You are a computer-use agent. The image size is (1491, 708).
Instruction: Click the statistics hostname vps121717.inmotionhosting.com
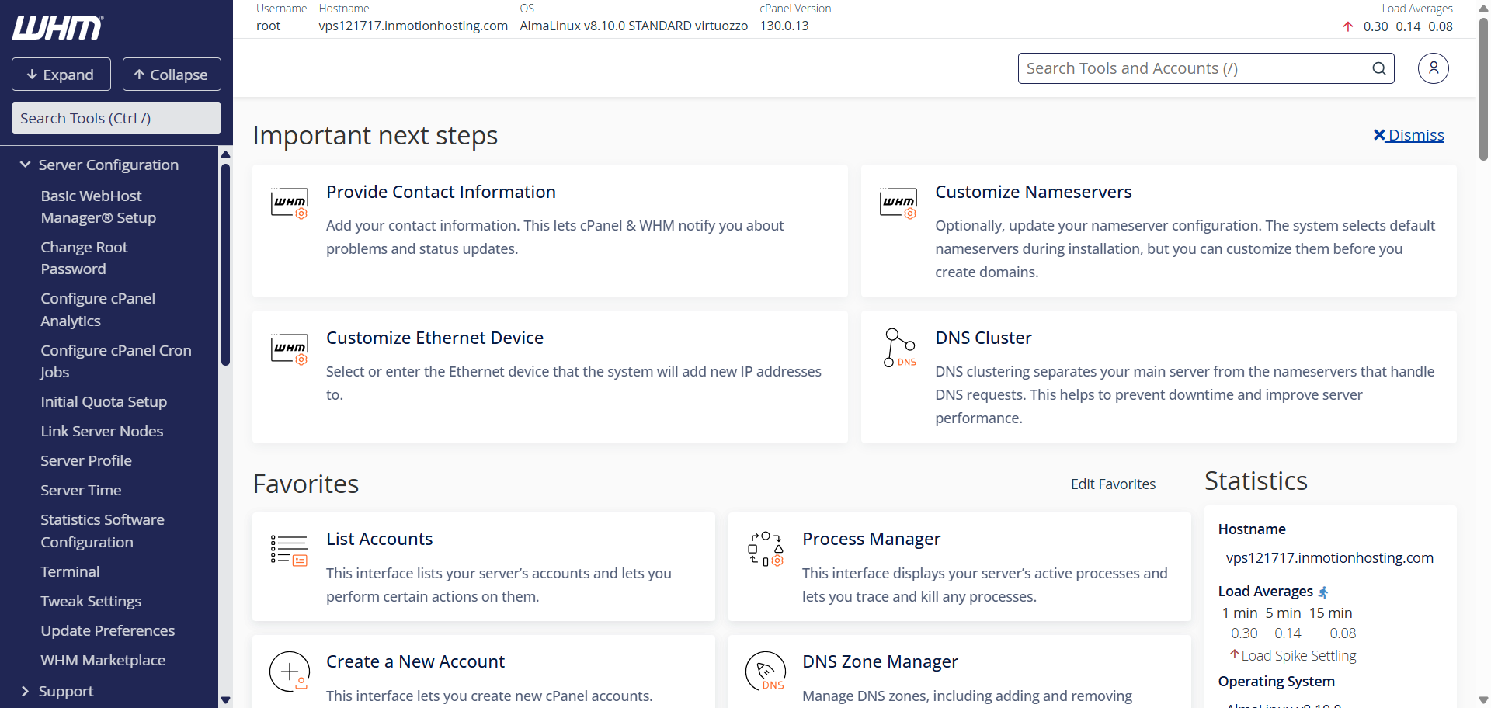(1329, 557)
